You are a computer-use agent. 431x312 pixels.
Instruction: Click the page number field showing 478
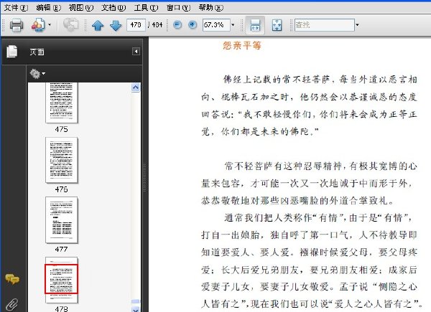pos(136,25)
